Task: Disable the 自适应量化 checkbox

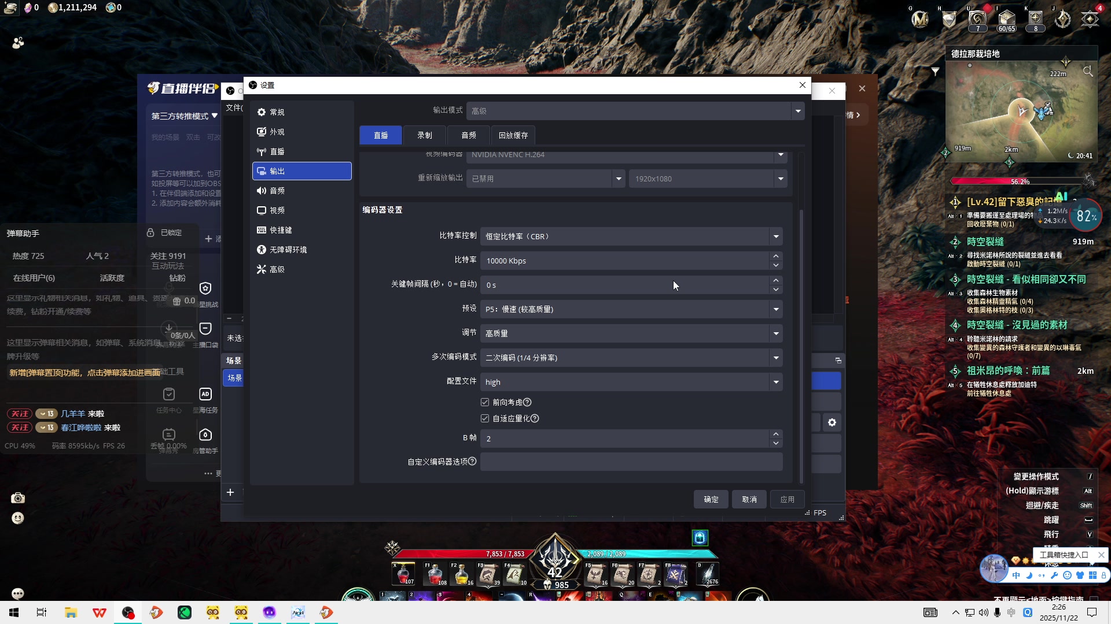Action: (485, 418)
